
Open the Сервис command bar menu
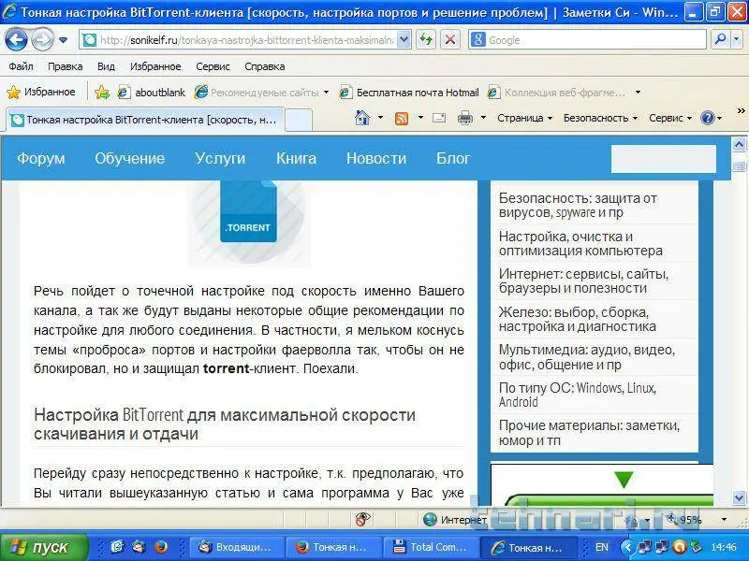click(670, 118)
